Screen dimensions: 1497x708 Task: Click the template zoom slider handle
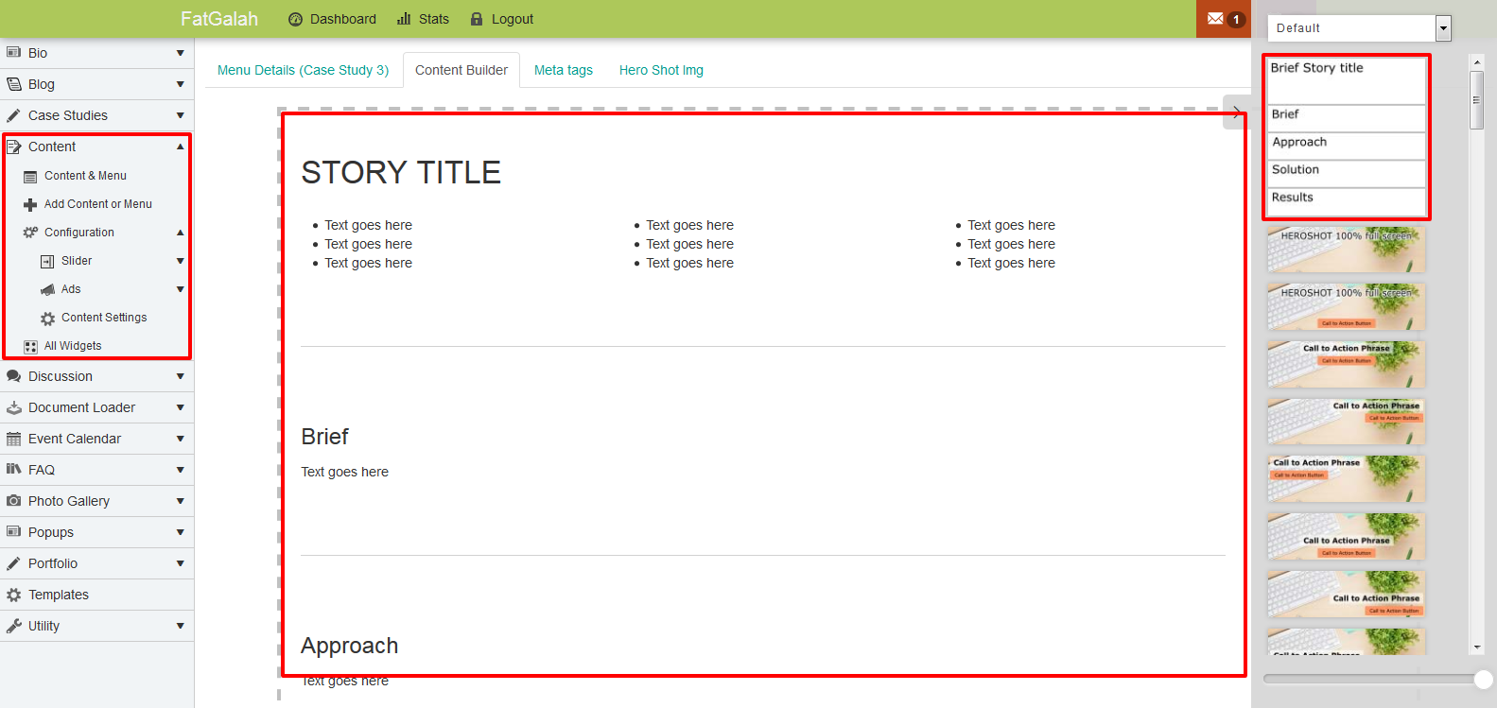coord(1484,679)
